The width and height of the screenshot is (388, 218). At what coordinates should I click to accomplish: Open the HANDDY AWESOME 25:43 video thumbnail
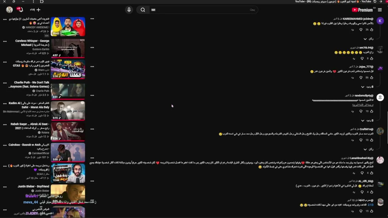click(68, 27)
